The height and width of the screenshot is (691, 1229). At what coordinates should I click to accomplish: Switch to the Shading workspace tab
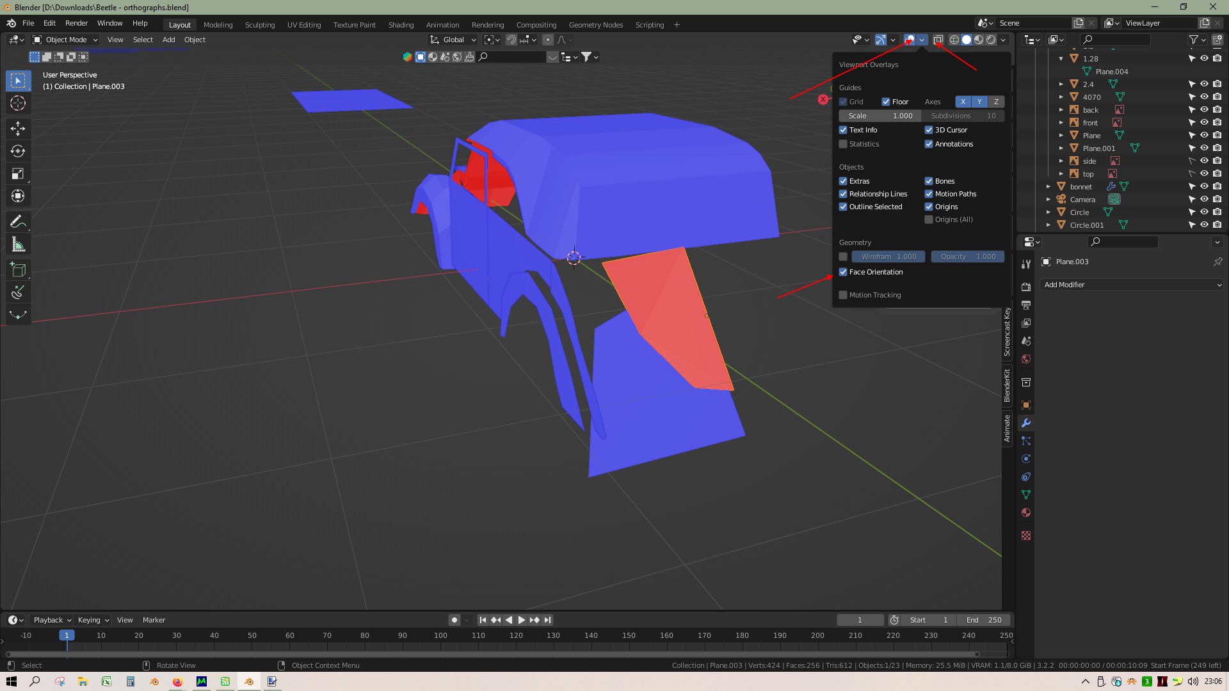(x=401, y=25)
